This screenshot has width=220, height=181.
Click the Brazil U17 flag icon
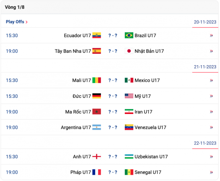click(129, 35)
